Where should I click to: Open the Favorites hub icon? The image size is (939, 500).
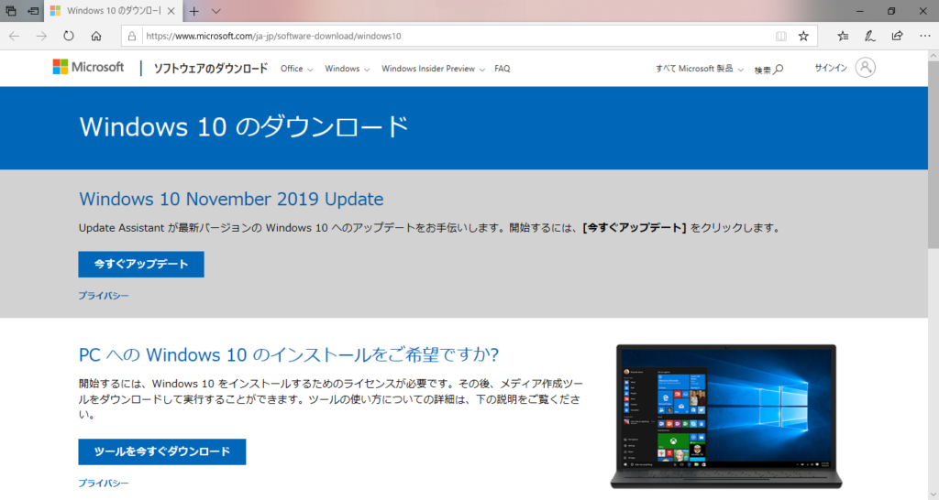click(x=843, y=36)
